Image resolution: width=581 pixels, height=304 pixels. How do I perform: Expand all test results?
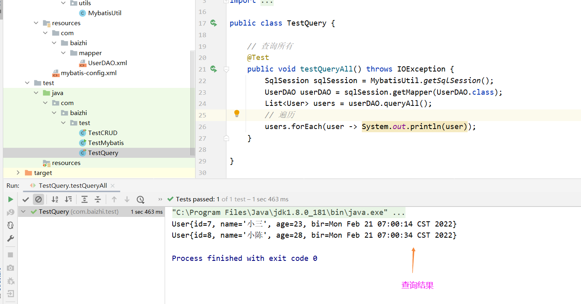(x=85, y=199)
